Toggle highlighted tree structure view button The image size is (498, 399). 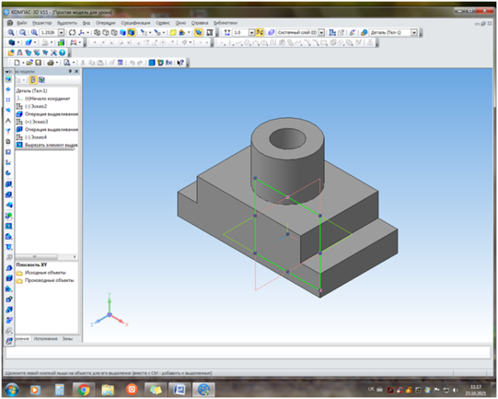point(33,80)
